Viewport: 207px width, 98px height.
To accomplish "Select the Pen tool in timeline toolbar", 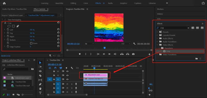I will point(40,84).
